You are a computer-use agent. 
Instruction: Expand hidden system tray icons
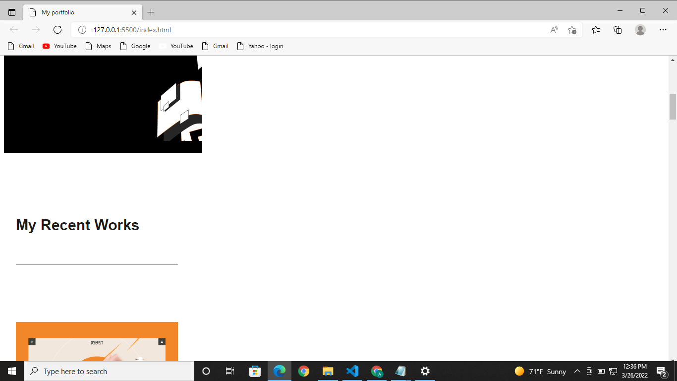tap(577, 371)
